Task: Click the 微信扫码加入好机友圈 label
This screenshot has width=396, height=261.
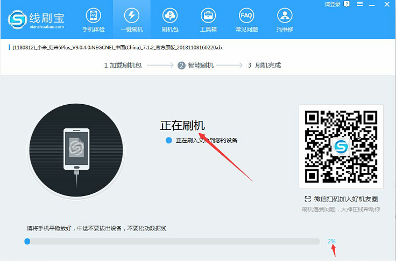Action: [x=344, y=199]
